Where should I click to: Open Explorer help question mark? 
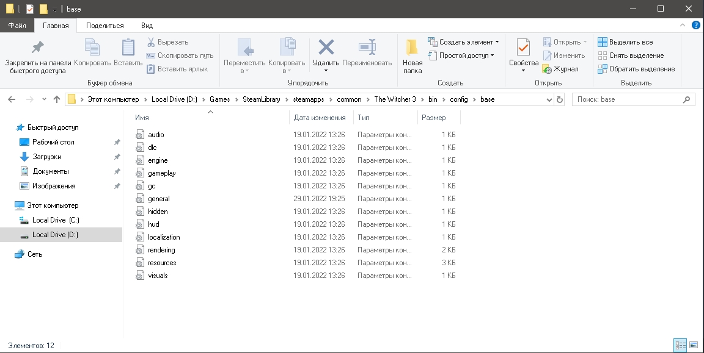click(695, 26)
